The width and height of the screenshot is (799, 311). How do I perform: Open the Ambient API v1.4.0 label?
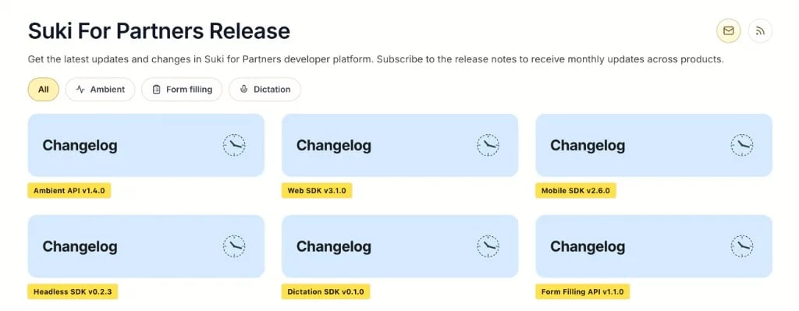click(69, 191)
